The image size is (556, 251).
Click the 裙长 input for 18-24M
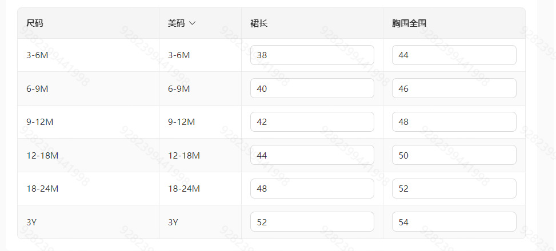click(x=312, y=188)
